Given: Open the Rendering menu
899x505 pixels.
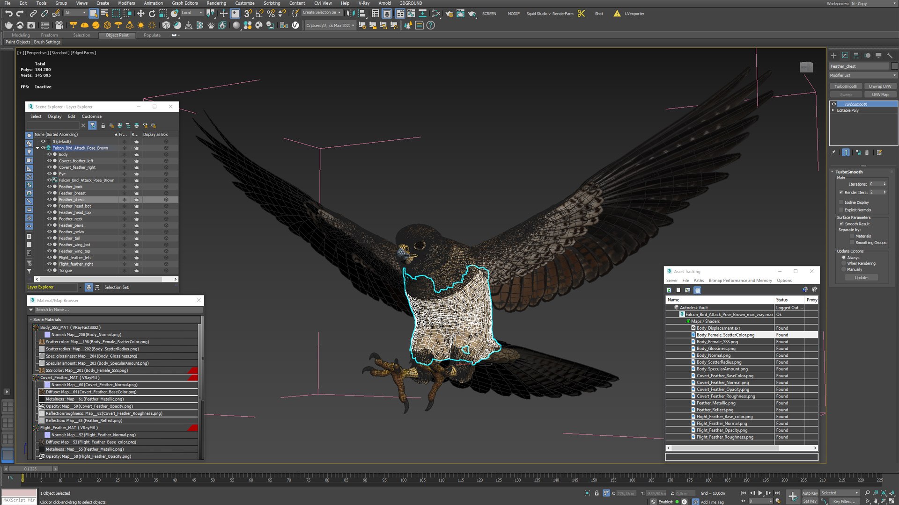Looking at the screenshot, I should coord(216,3).
